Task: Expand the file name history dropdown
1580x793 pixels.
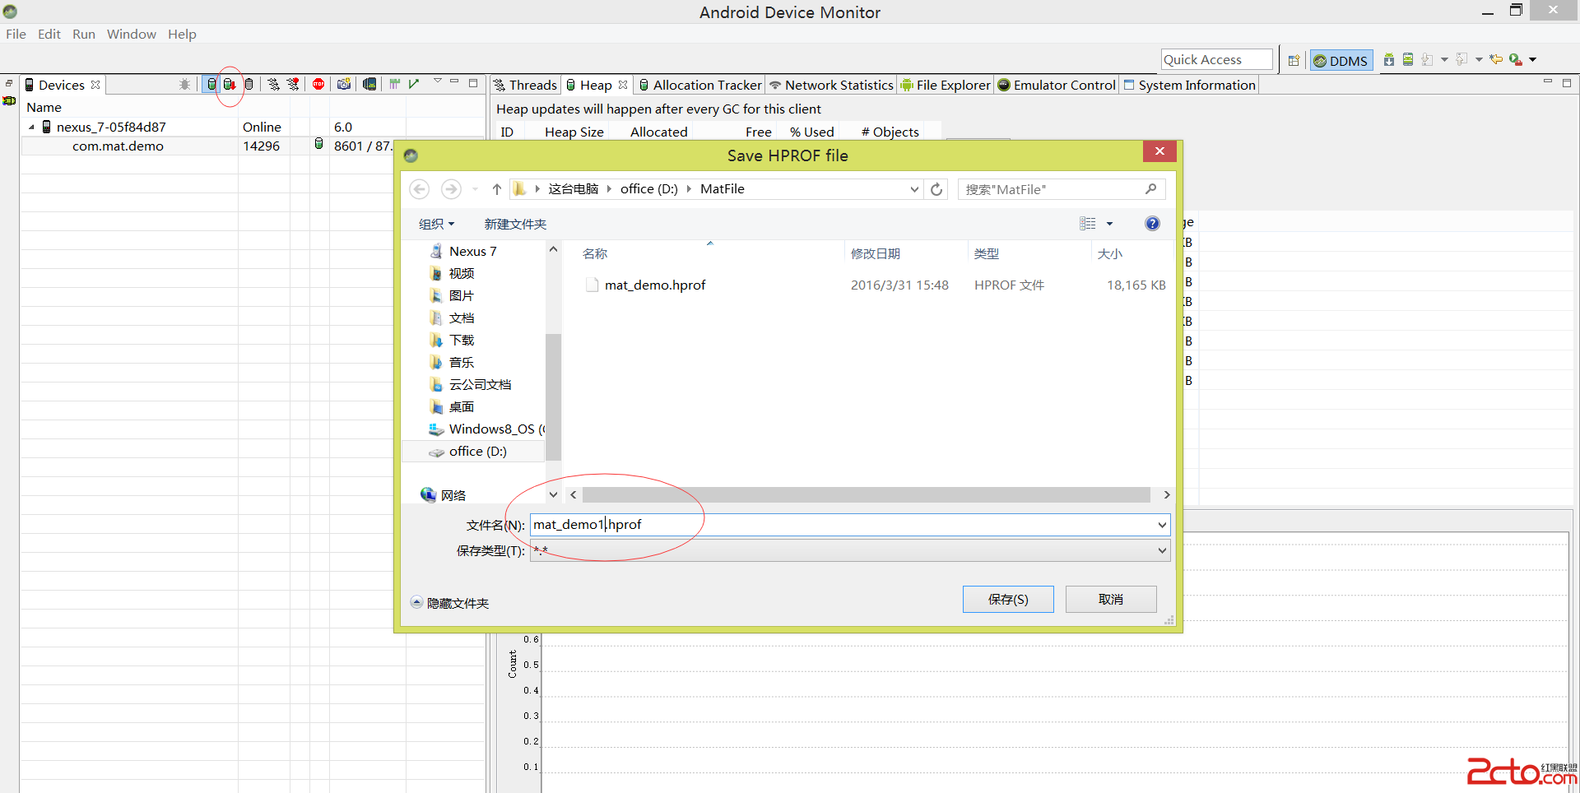Action: [1162, 524]
